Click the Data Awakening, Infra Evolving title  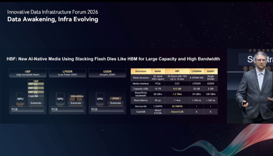(53, 19)
